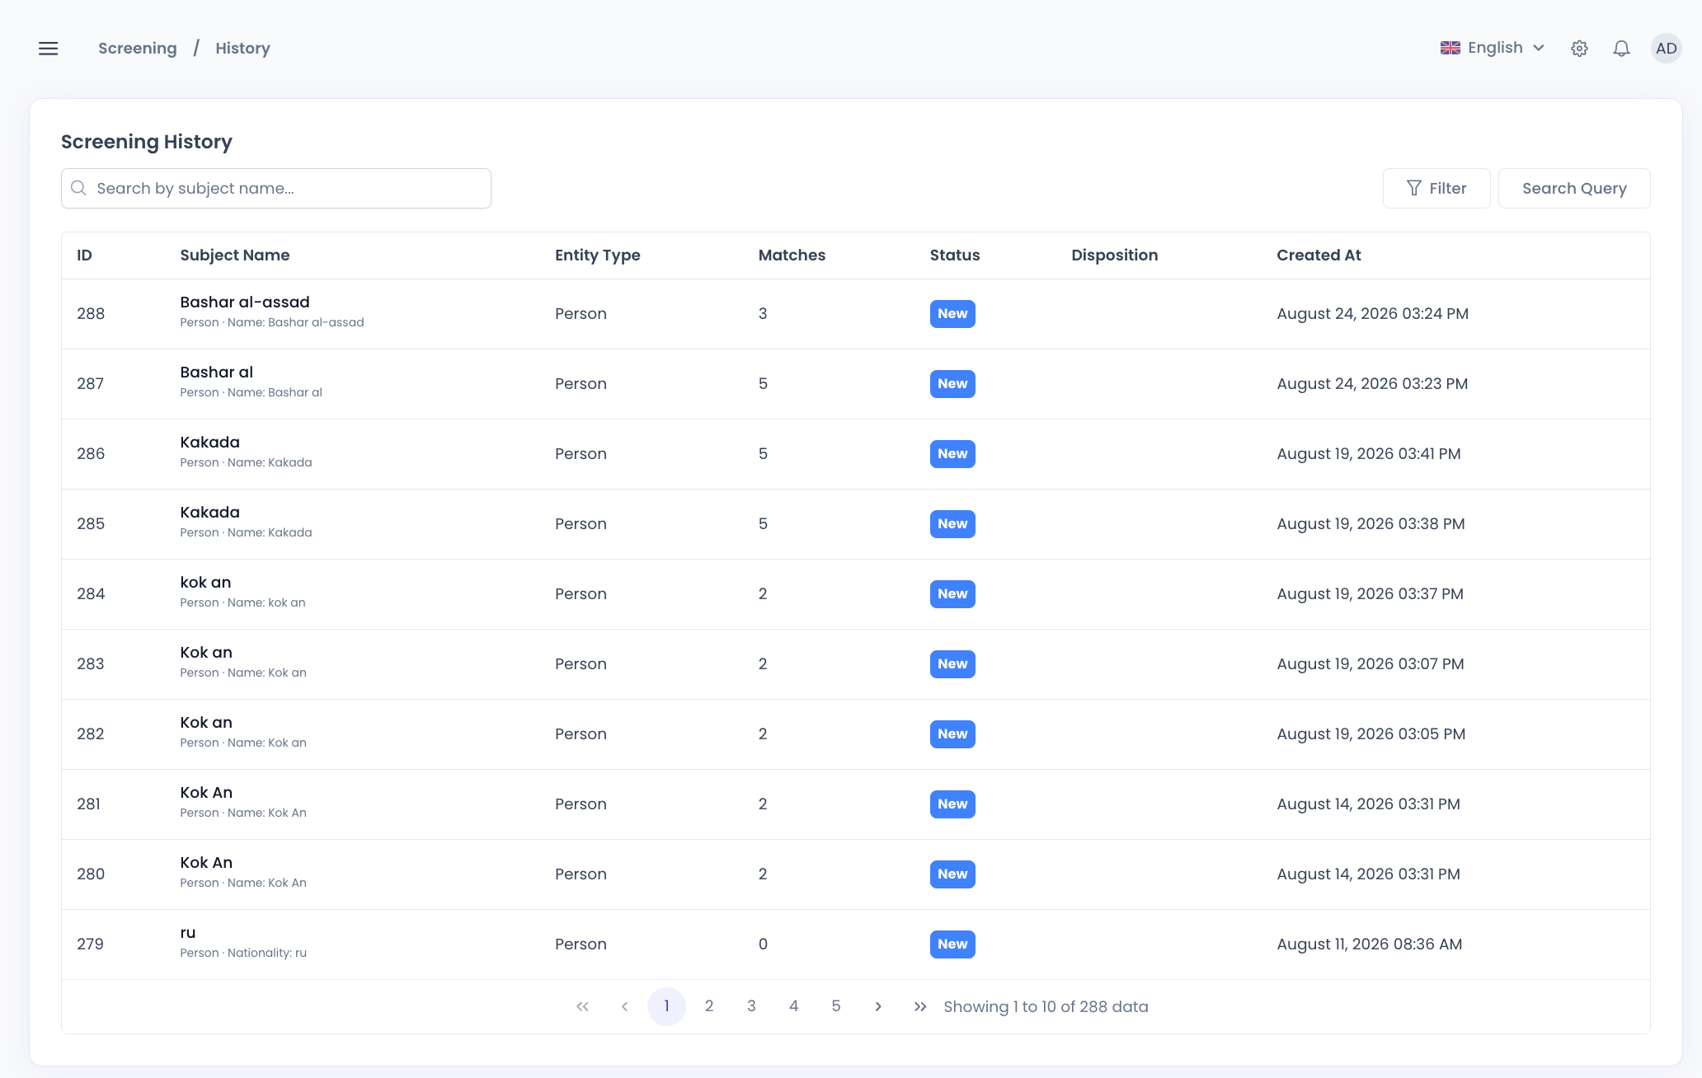Screen dimensions: 1702x1078
Task: Click the UK flag language icon
Action: 1450,48
